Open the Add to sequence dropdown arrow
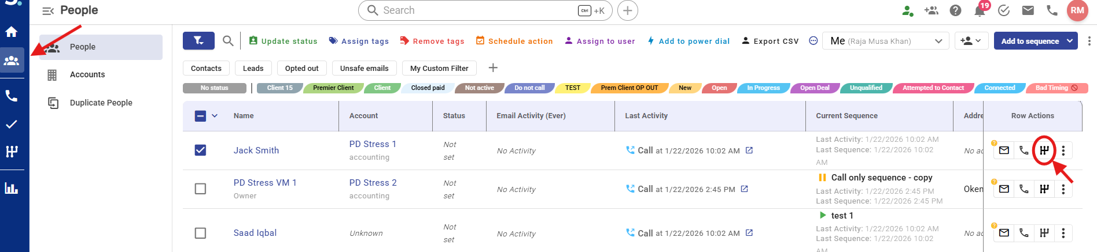This screenshot has height=252, width=1097. pyautogui.click(x=1070, y=41)
